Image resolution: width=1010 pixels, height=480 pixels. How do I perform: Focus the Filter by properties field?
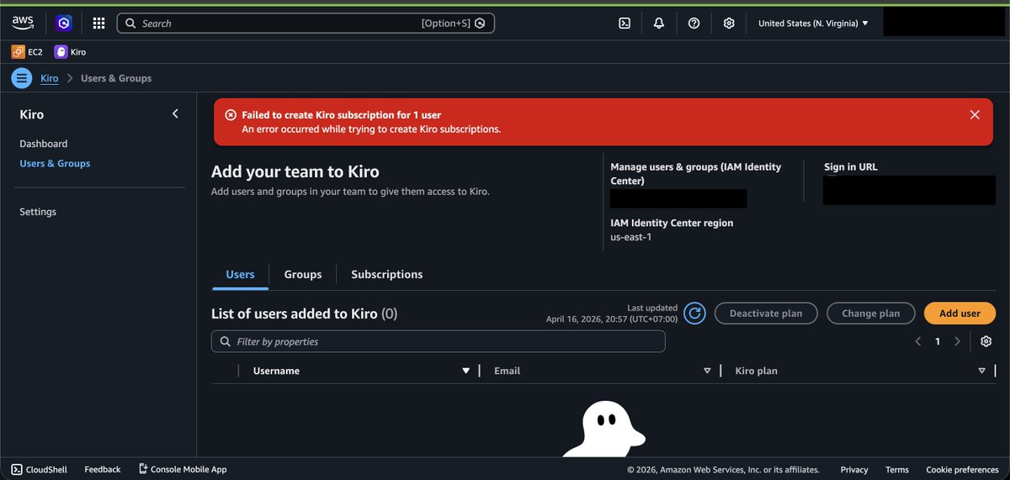click(439, 341)
